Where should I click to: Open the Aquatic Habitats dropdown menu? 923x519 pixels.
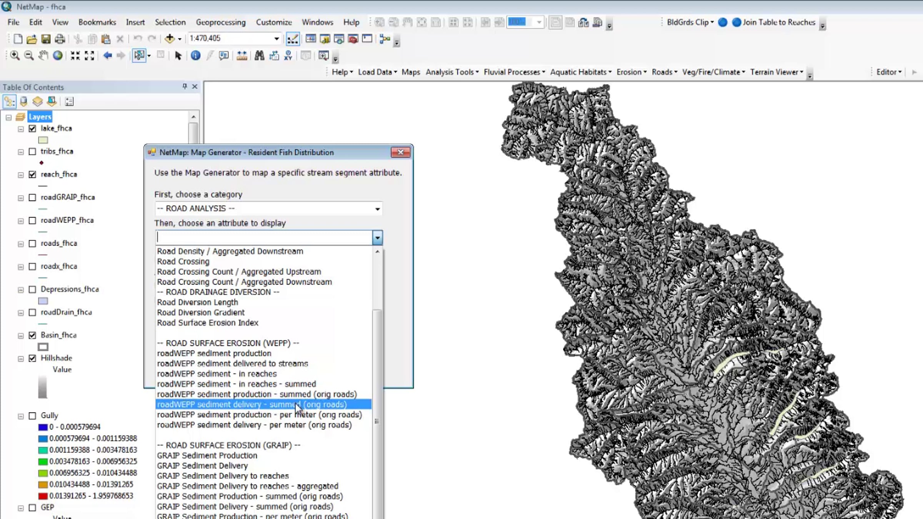(581, 72)
